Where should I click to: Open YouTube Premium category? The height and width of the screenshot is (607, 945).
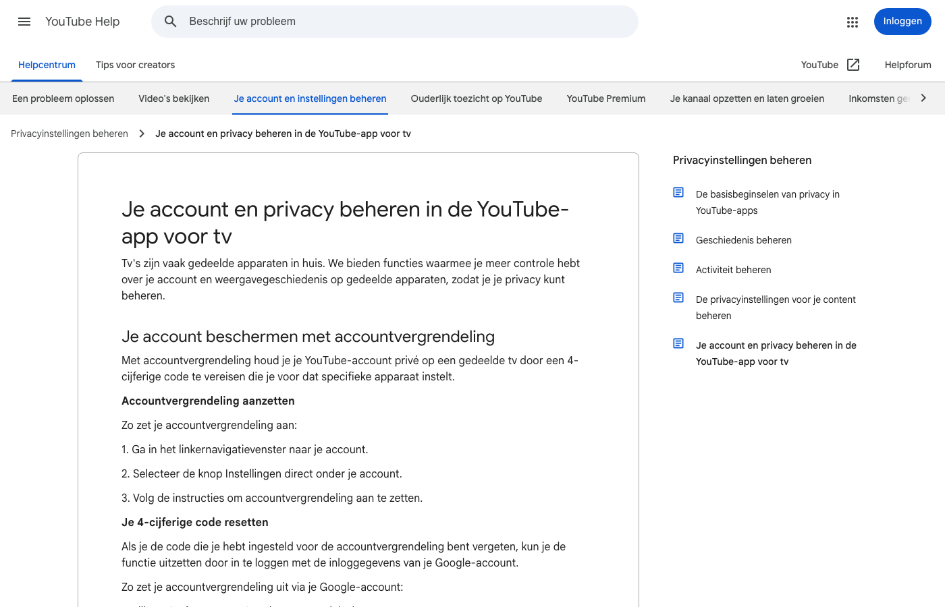coord(606,98)
